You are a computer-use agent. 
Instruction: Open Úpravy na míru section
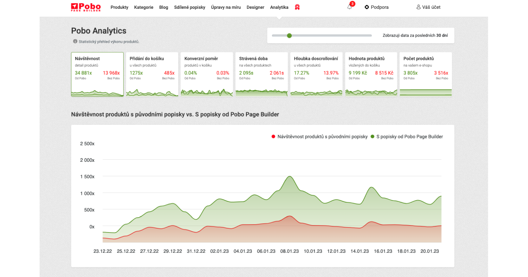226,7
